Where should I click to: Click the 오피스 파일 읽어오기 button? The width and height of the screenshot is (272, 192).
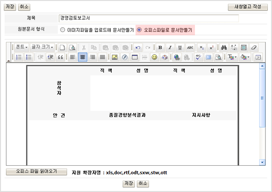pyautogui.click(x=37, y=172)
